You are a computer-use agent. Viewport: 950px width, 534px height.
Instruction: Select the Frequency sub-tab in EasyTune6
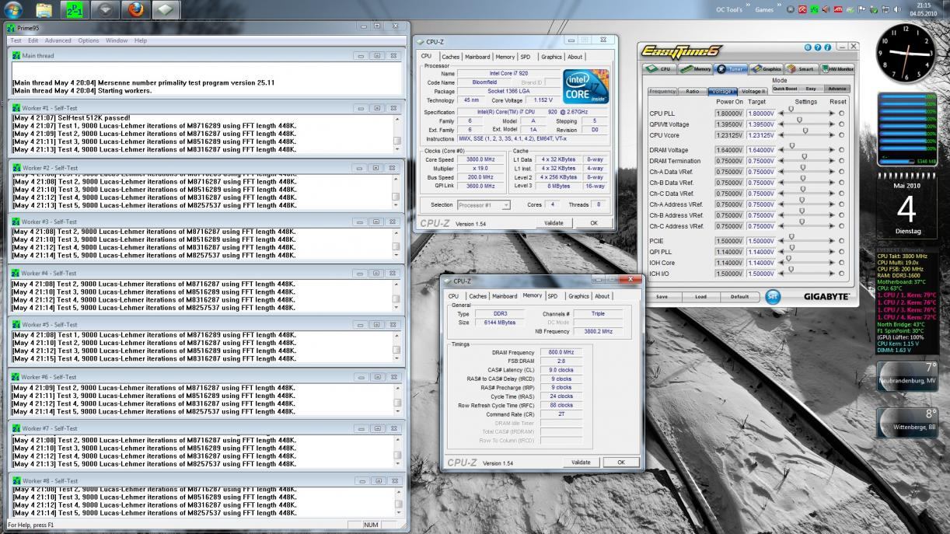coord(662,91)
